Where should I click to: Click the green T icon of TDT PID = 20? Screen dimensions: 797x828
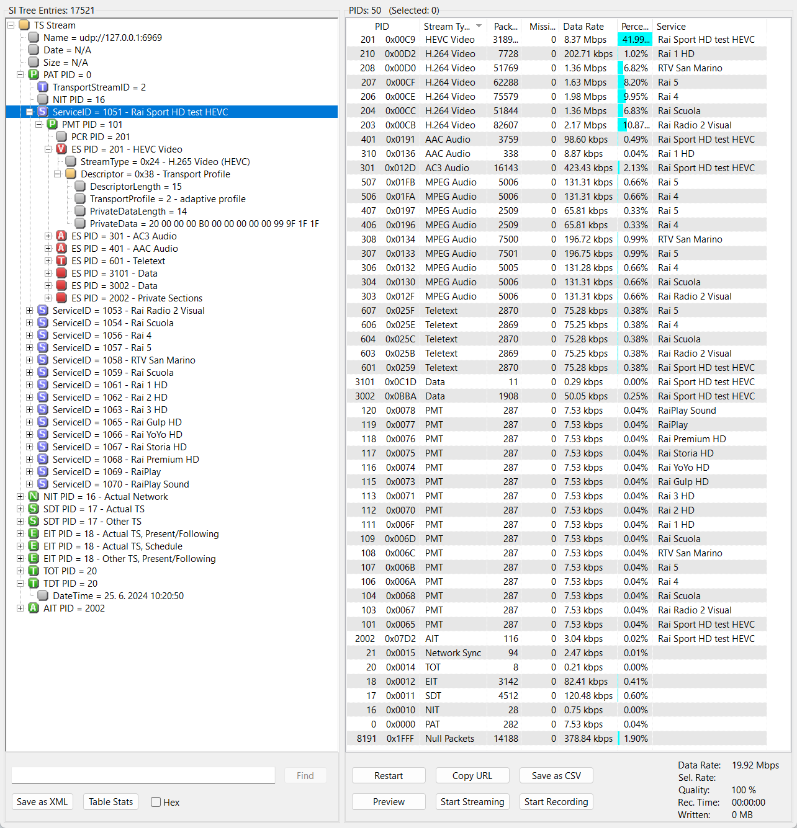click(x=34, y=584)
